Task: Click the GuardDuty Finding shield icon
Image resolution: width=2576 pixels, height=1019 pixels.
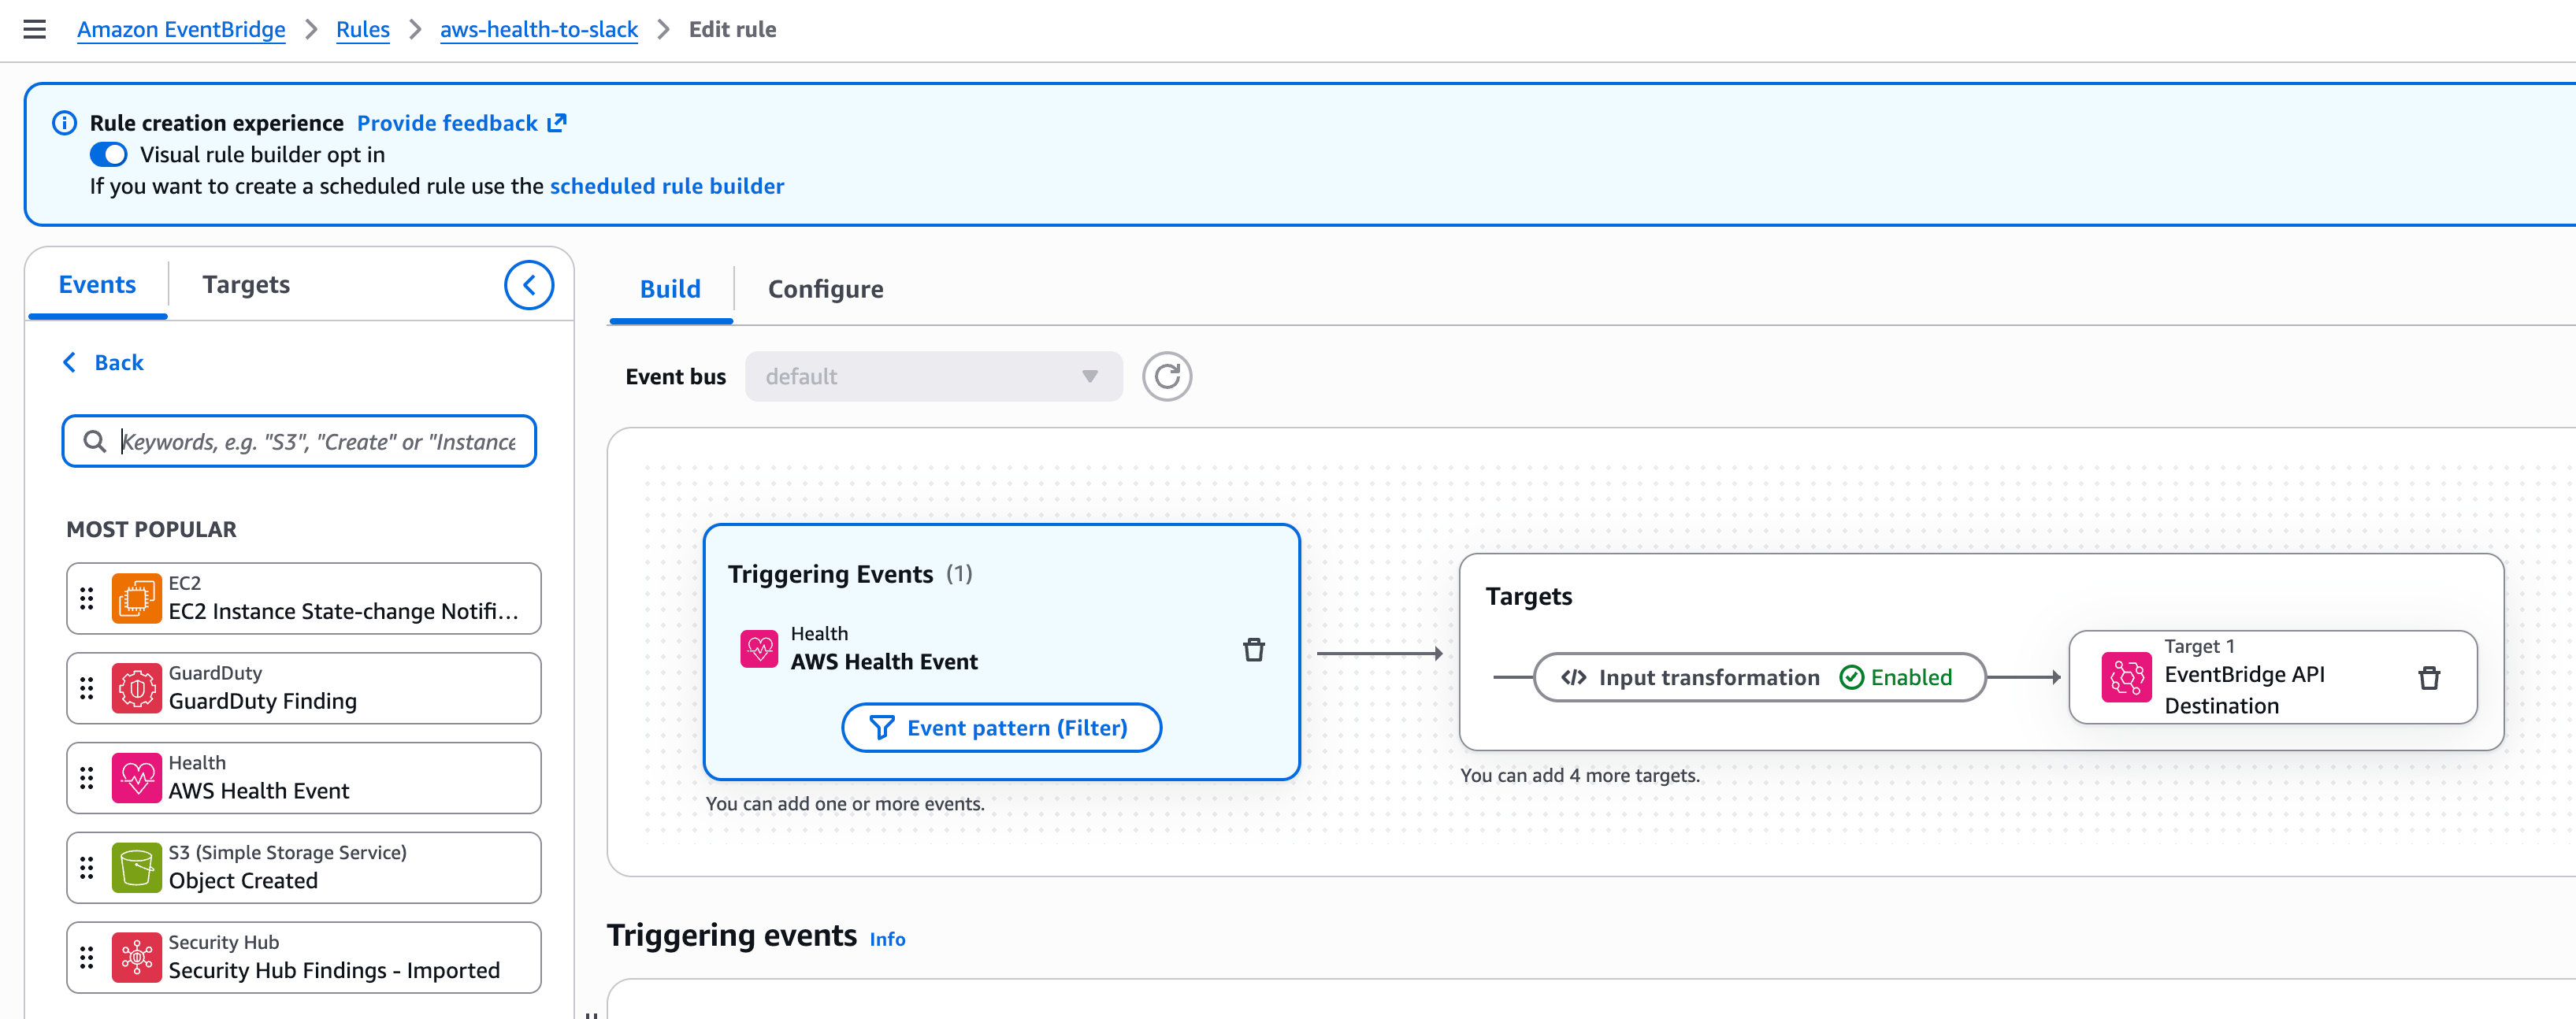Action: [x=136, y=688]
